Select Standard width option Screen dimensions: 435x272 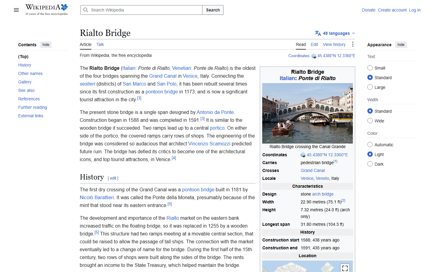pyautogui.click(x=370, y=111)
